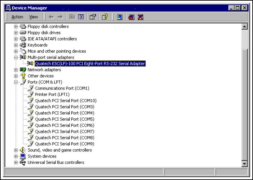
Task: Expand the Other devices node
Action: (16, 76)
